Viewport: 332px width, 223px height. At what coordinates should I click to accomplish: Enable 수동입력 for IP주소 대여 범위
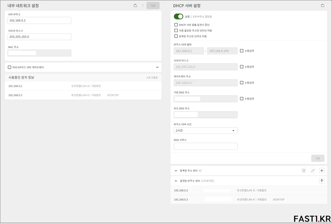242,51
